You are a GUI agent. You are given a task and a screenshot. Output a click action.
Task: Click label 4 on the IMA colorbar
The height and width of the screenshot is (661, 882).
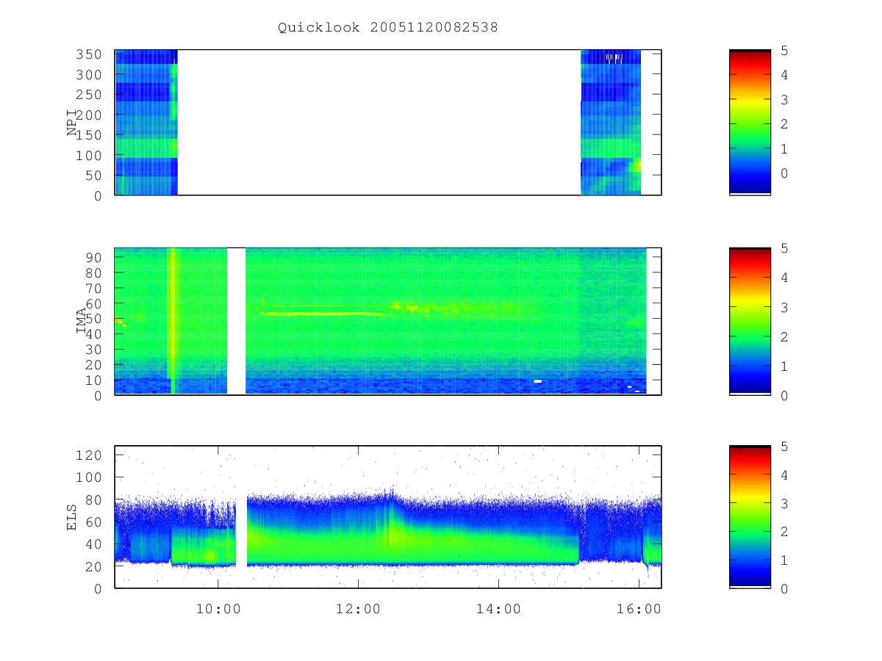784,278
